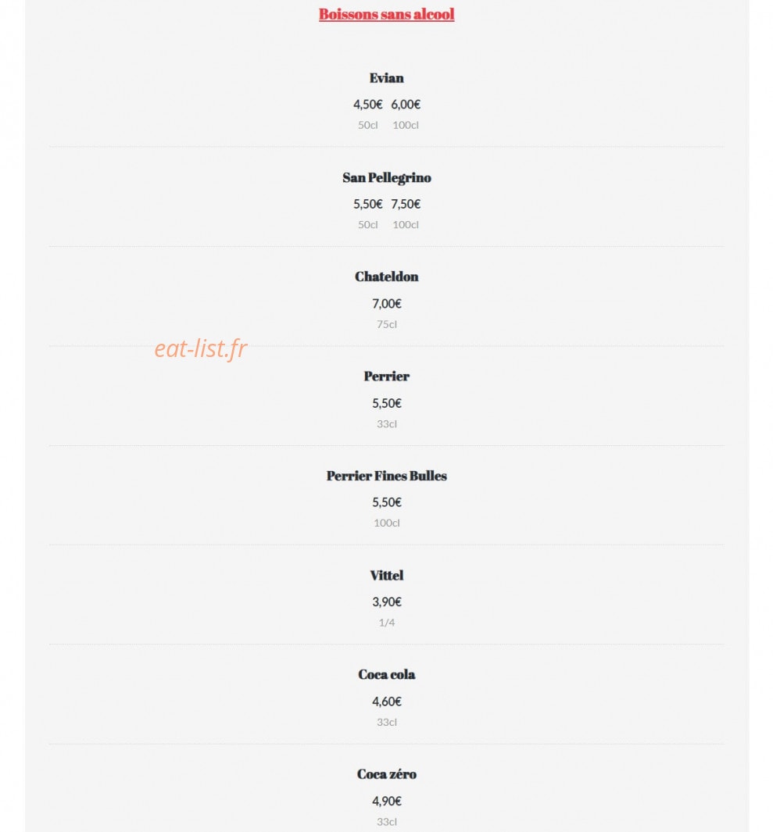Click the Boissons sans alcool heading
Image resolution: width=773 pixels, height=832 pixels.
click(386, 14)
